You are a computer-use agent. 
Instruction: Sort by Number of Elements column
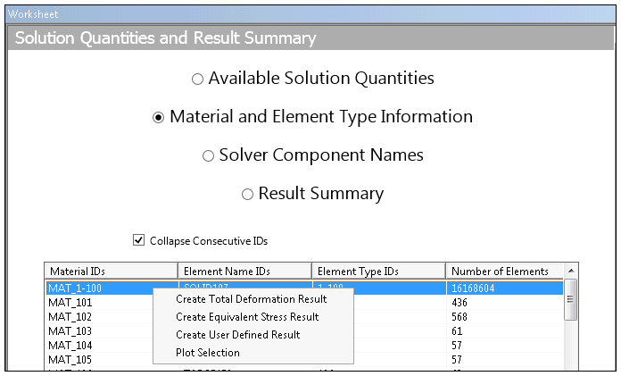click(x=504, y=272)
